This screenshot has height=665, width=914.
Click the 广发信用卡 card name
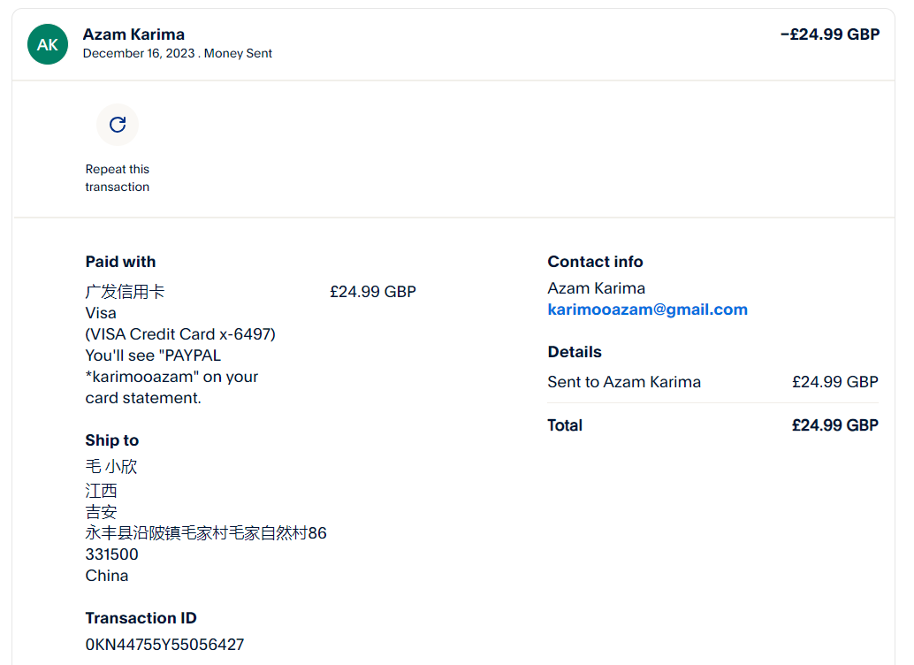125,292
